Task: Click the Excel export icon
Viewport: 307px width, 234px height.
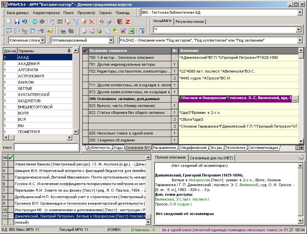Action: (x=131, y=31)
